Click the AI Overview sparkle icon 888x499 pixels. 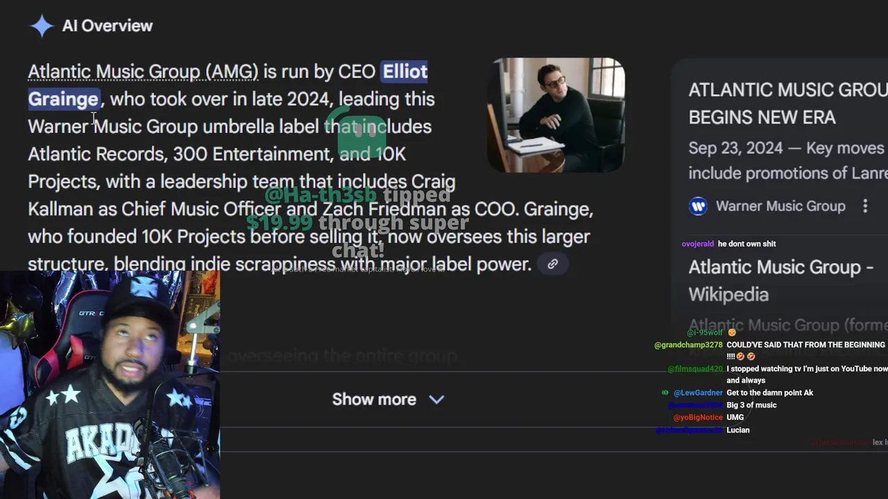tap(42, 26)
